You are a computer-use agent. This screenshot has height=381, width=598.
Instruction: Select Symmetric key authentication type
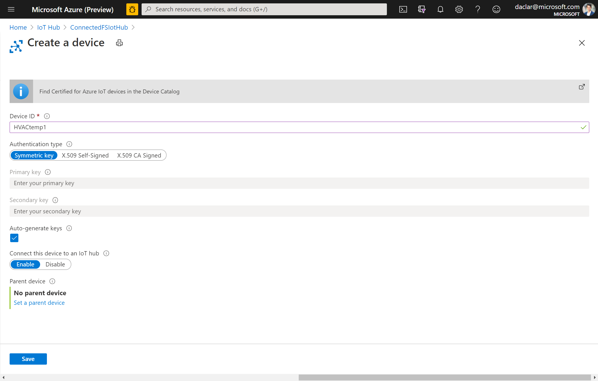tap(34, 155)
